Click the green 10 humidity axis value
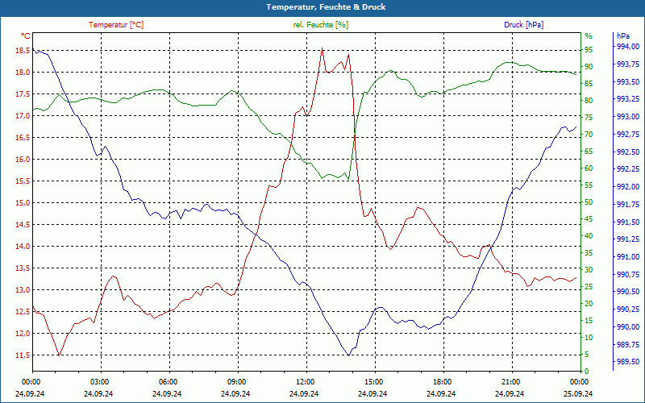The width and height of the screenshot is (645, 403). (x=589, y=338)
